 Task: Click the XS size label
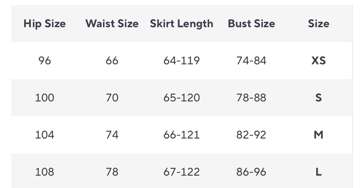(x=318, y=61)
